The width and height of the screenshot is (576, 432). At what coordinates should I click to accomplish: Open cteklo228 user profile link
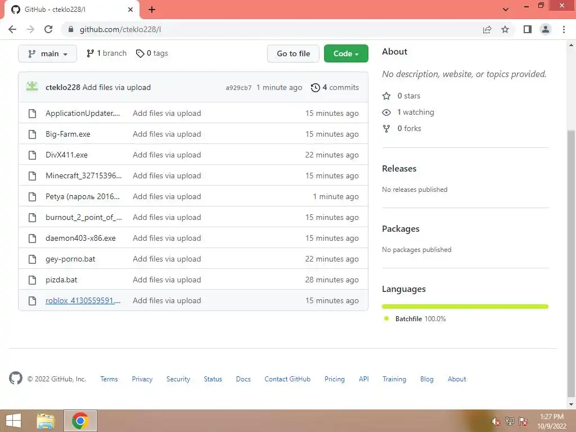63,87
